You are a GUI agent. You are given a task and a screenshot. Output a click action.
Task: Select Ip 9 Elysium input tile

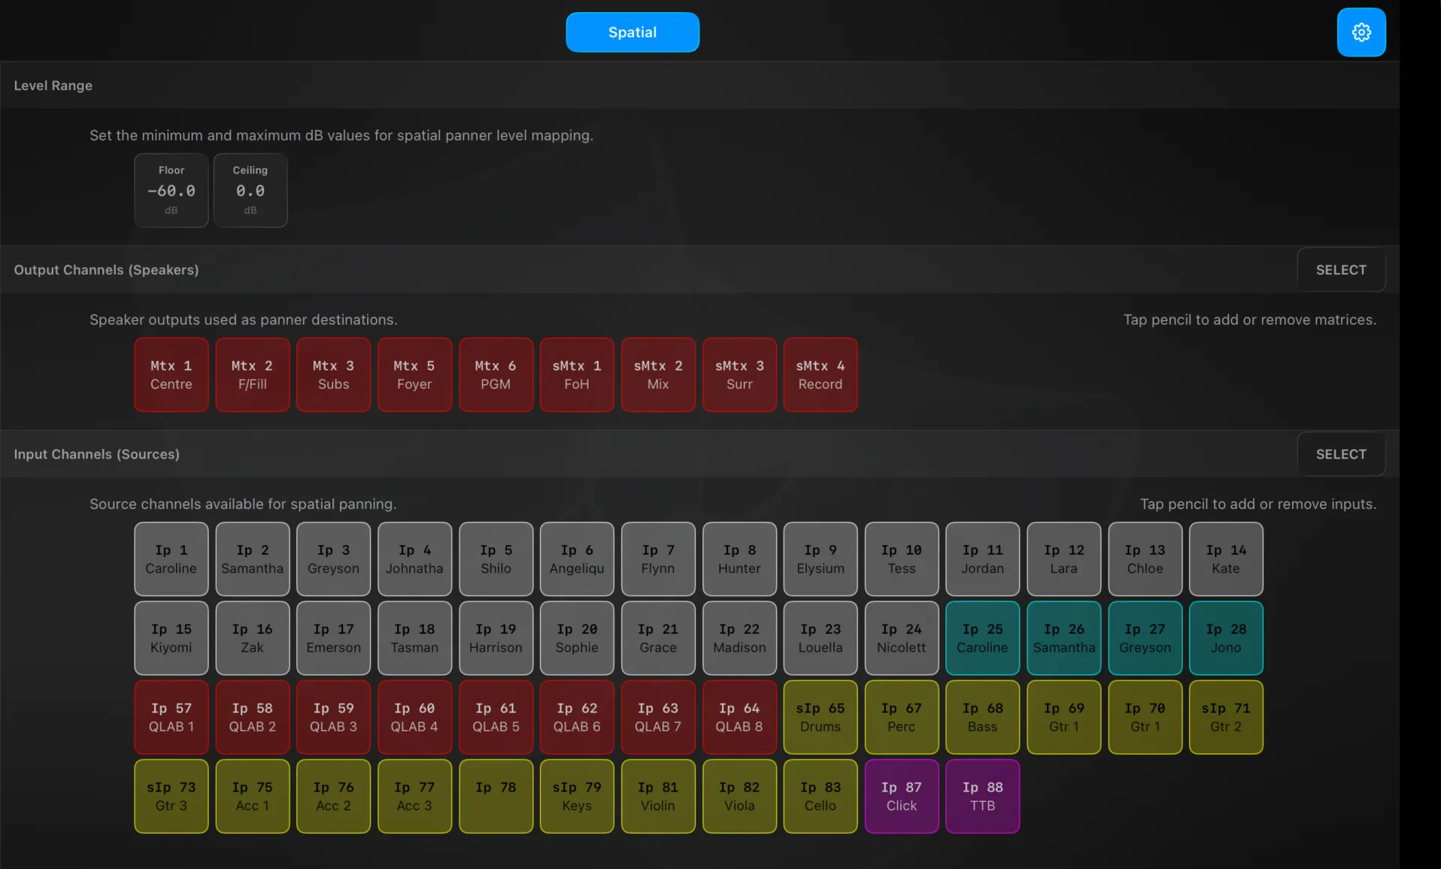pyautogui.click(x=821, y=559)
